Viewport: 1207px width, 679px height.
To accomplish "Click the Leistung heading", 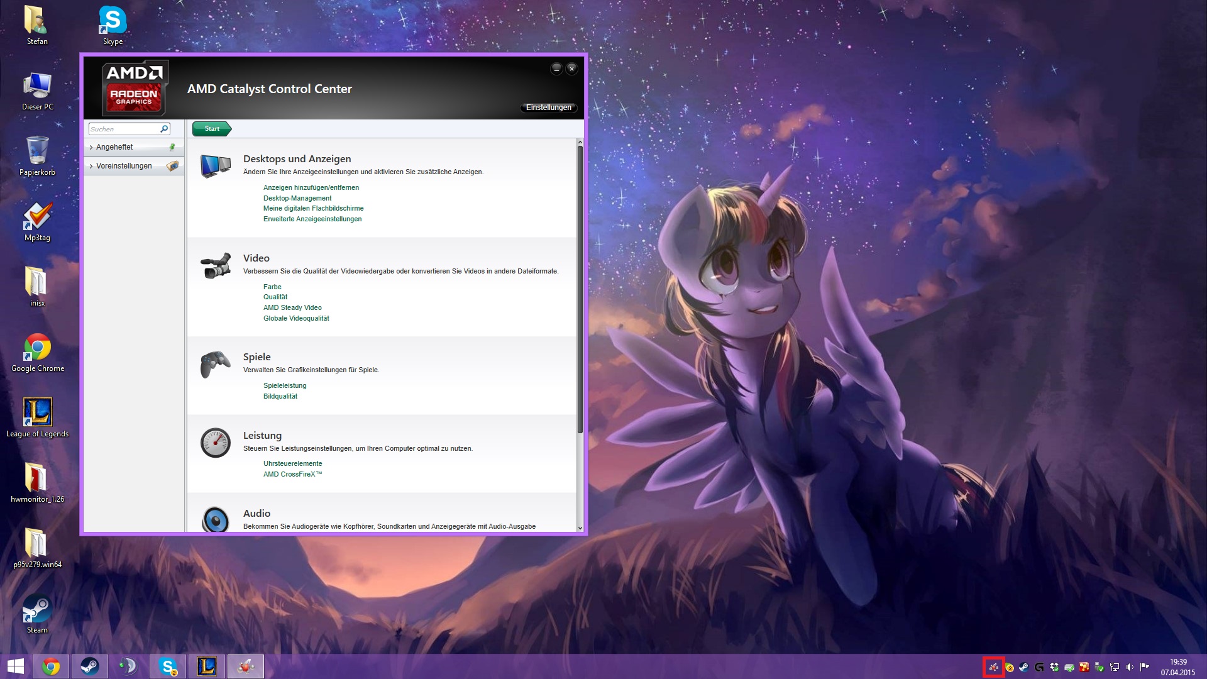I will point(262,435).
